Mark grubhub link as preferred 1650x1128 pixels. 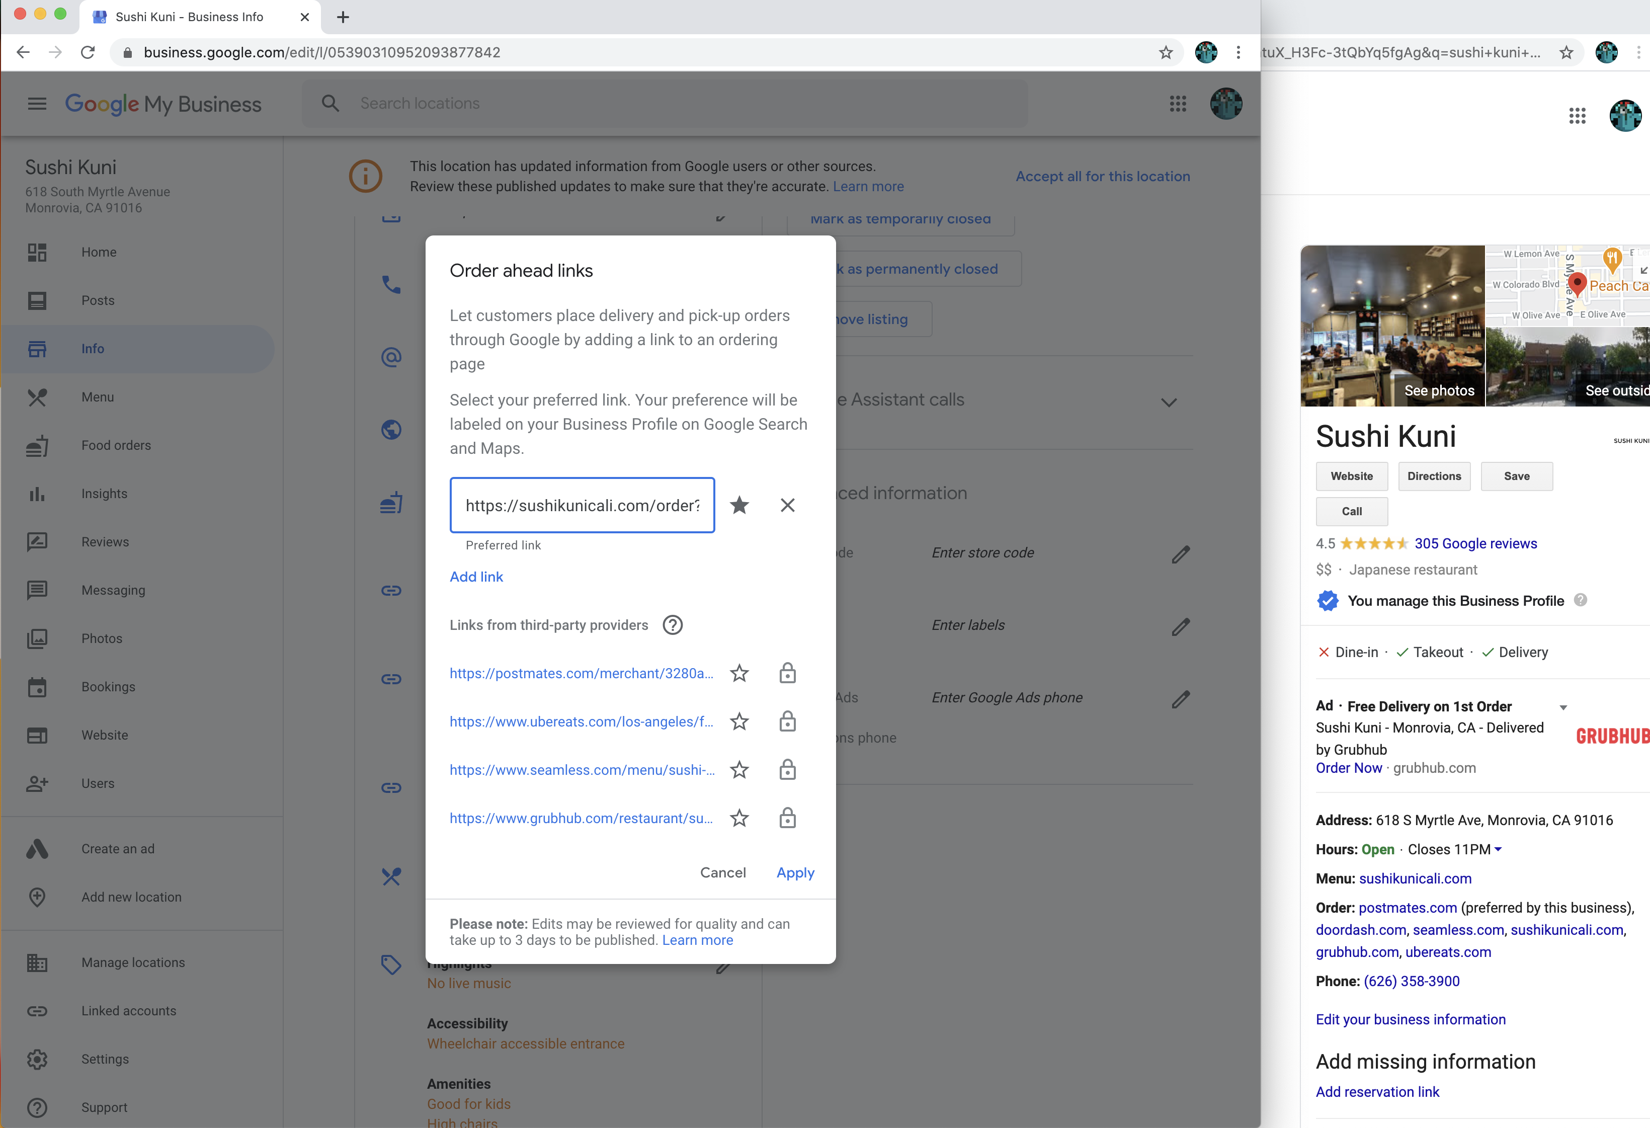click(739, 818)
